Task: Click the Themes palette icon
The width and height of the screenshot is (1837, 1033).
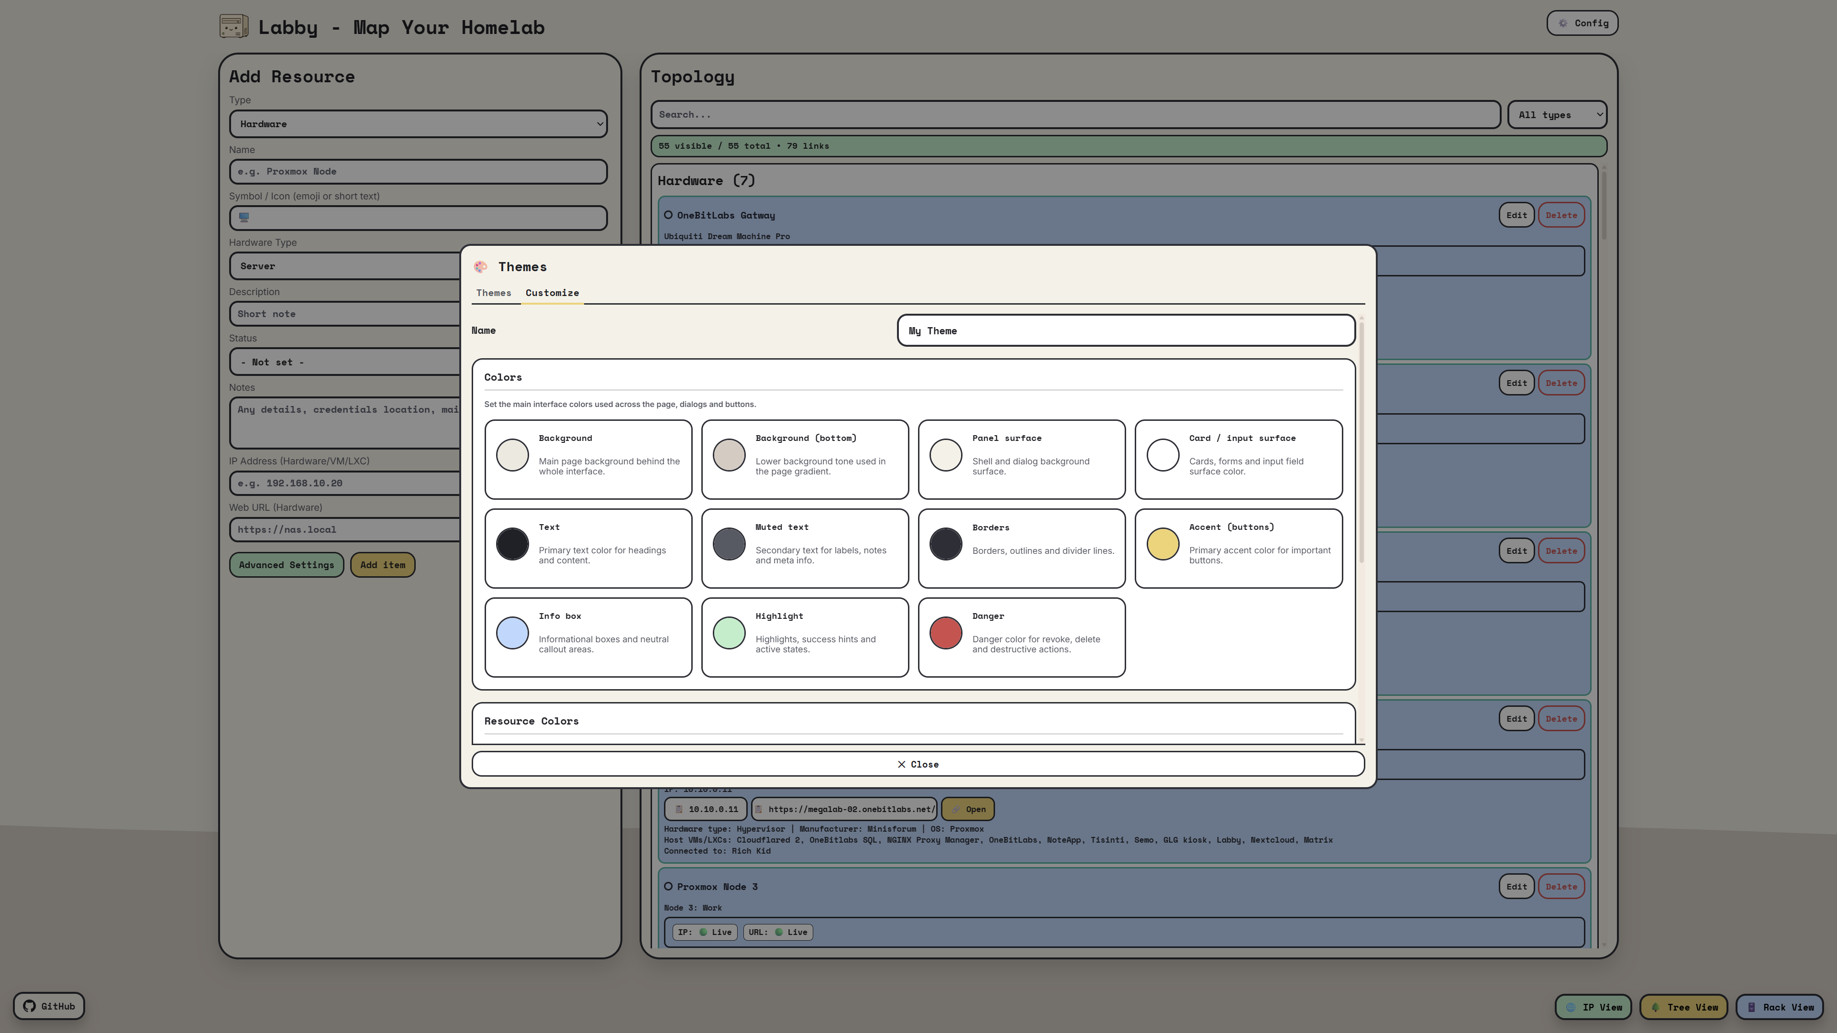Action: (481, 267)
